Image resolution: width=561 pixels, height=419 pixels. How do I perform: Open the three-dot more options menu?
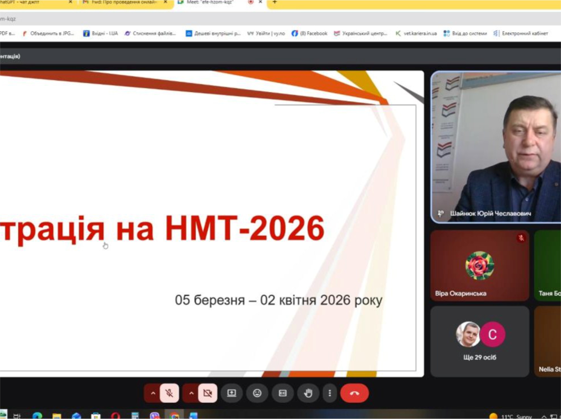330,393
